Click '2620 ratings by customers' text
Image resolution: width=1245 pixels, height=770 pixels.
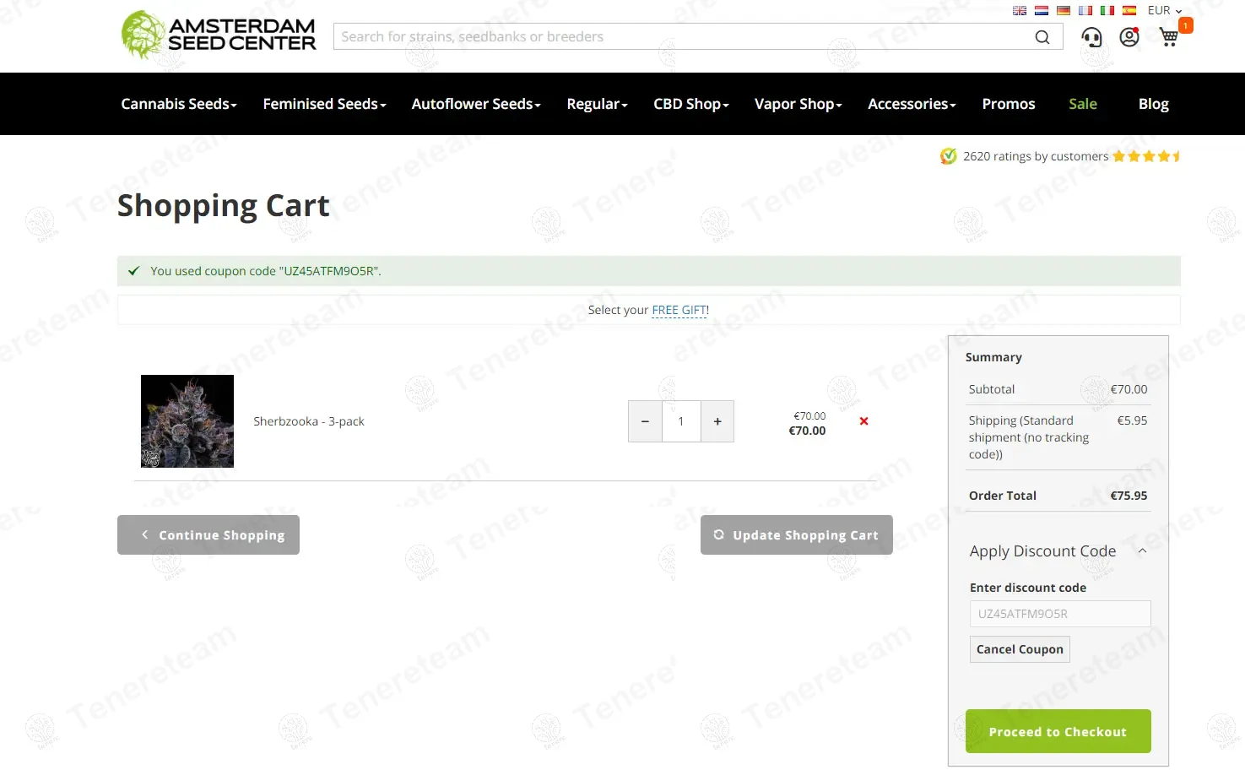[x=1036, y=156]
